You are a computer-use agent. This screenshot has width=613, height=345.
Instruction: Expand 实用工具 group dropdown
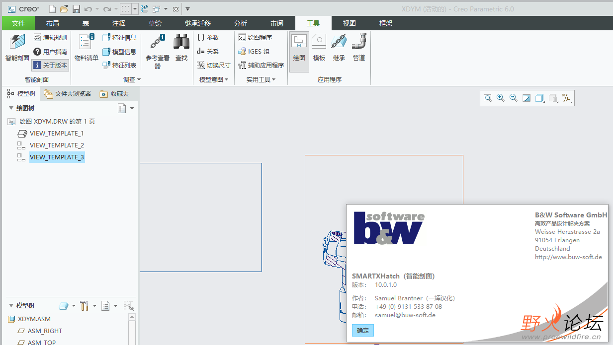pyautogui.click(x=261, y=79)
